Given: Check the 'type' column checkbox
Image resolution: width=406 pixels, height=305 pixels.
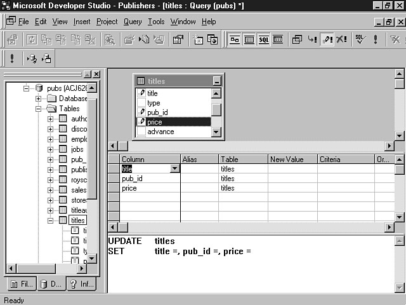Looking at the screenshot, I should (141, 103).
